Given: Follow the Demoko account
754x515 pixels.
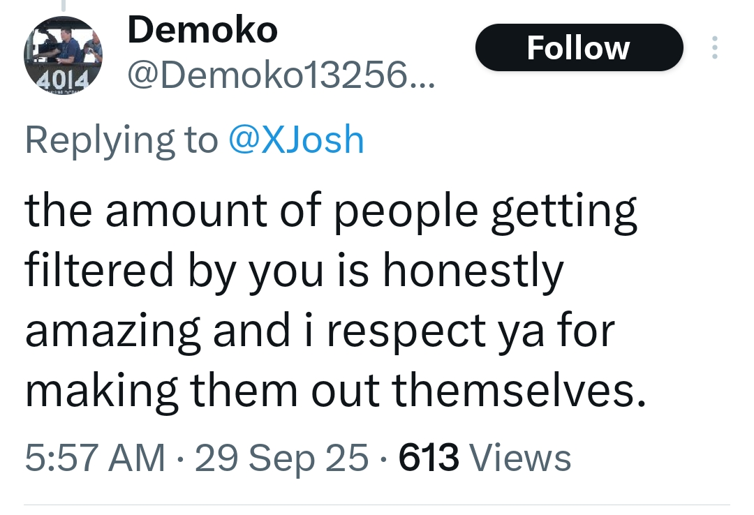Looking at the screenshot, I should [x=578, y=47].
